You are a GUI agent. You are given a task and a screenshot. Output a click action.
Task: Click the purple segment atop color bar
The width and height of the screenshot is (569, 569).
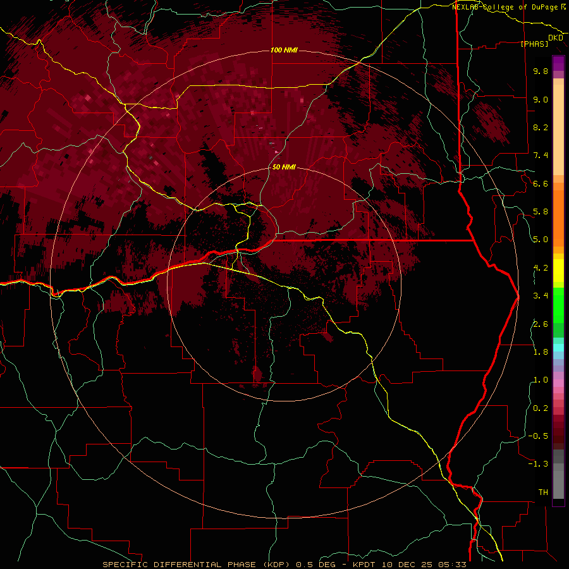(x=558, y=63)
